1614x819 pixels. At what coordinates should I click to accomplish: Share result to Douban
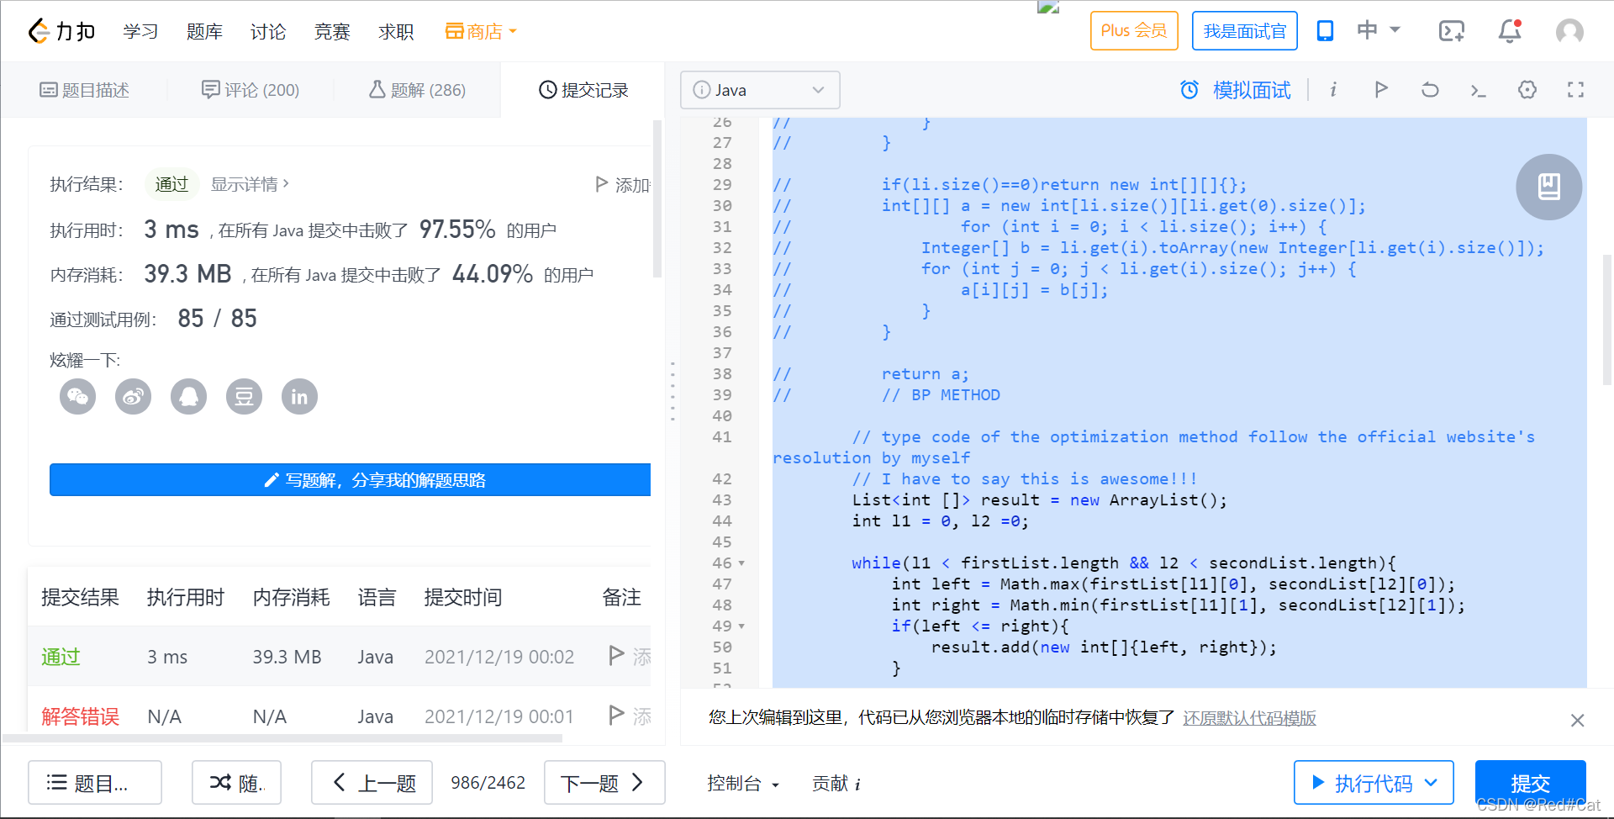(x=244, y=396)
